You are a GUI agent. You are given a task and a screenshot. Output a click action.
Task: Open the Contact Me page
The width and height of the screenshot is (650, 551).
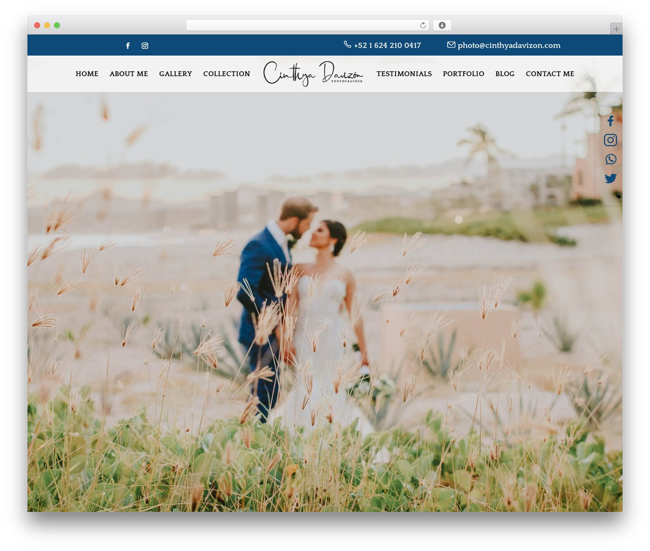point(550,74)
